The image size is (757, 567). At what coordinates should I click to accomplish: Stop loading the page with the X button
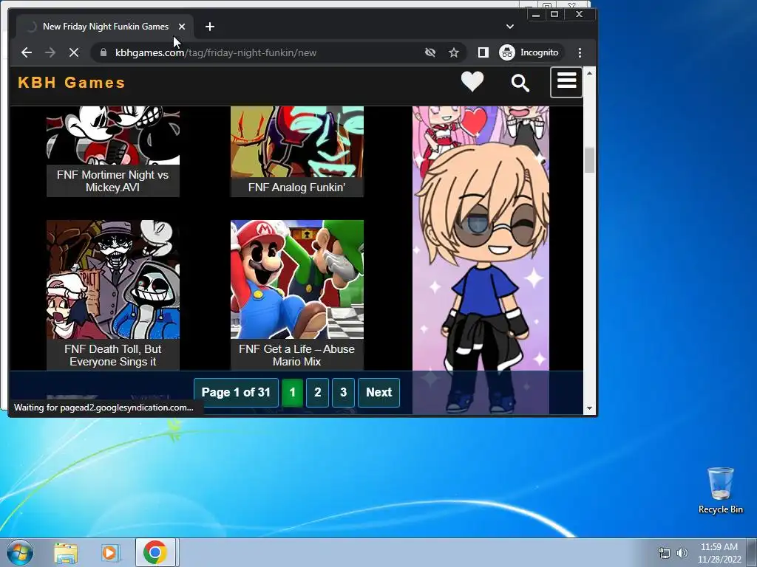click(x=74, y=52)
